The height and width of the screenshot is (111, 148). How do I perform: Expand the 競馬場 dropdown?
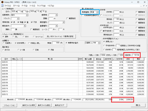[56, 15]
